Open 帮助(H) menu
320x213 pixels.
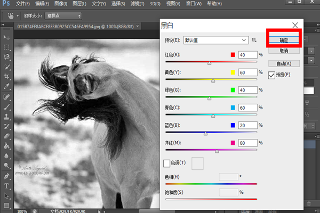click(214, 4)
